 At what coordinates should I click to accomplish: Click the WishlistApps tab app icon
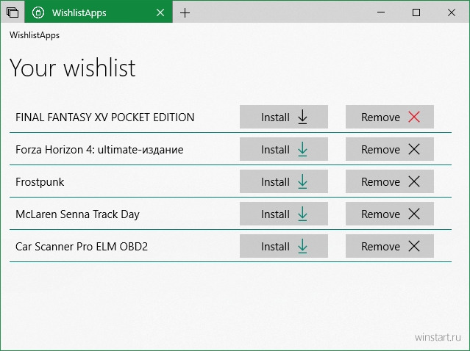click(39, 12)
